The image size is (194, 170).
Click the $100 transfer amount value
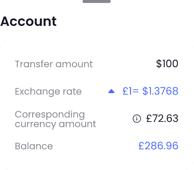tap(167, 64)
